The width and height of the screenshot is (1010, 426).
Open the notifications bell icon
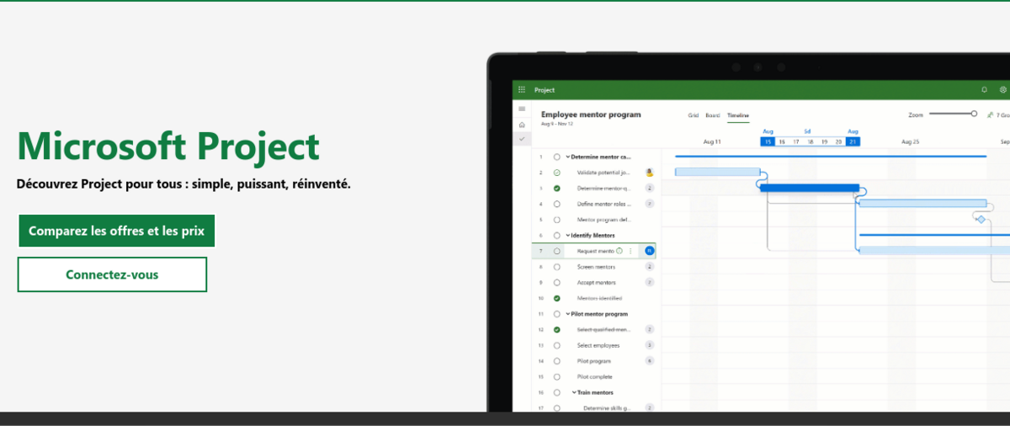(x=985, y=89)
